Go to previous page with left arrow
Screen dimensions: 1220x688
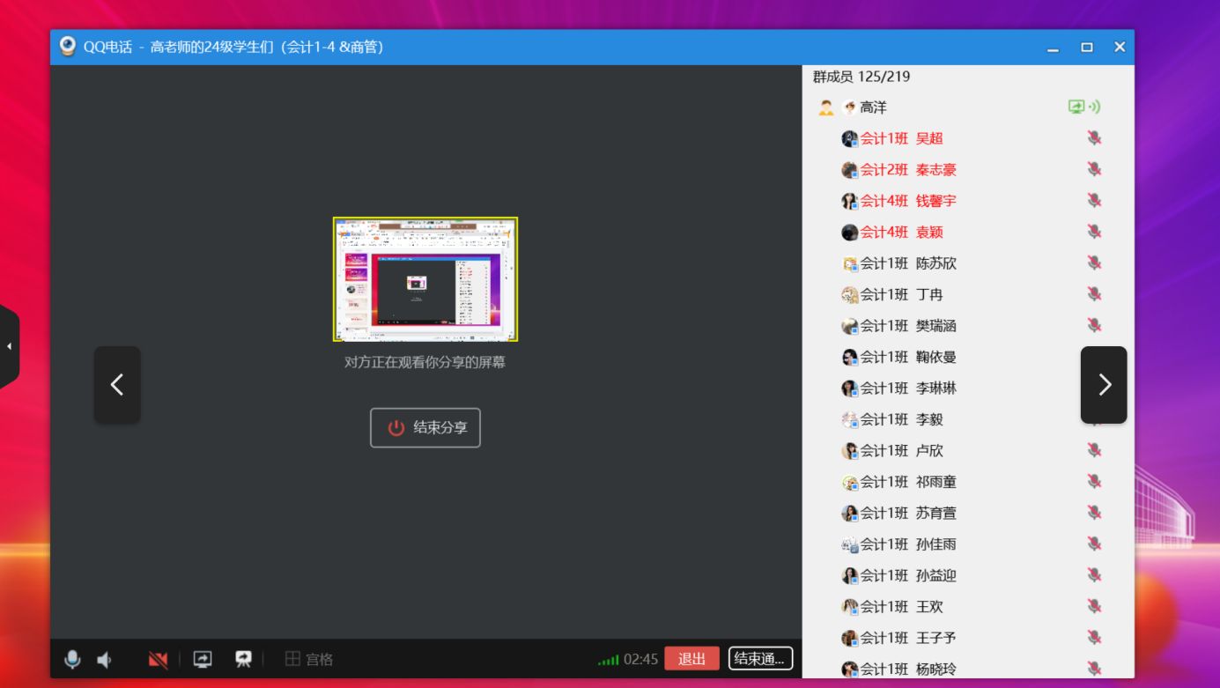pos(117,385)
